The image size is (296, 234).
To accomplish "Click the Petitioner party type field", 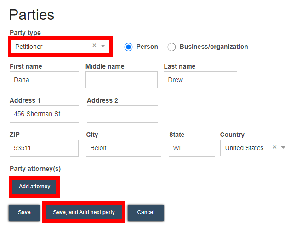I will (51, 46).
